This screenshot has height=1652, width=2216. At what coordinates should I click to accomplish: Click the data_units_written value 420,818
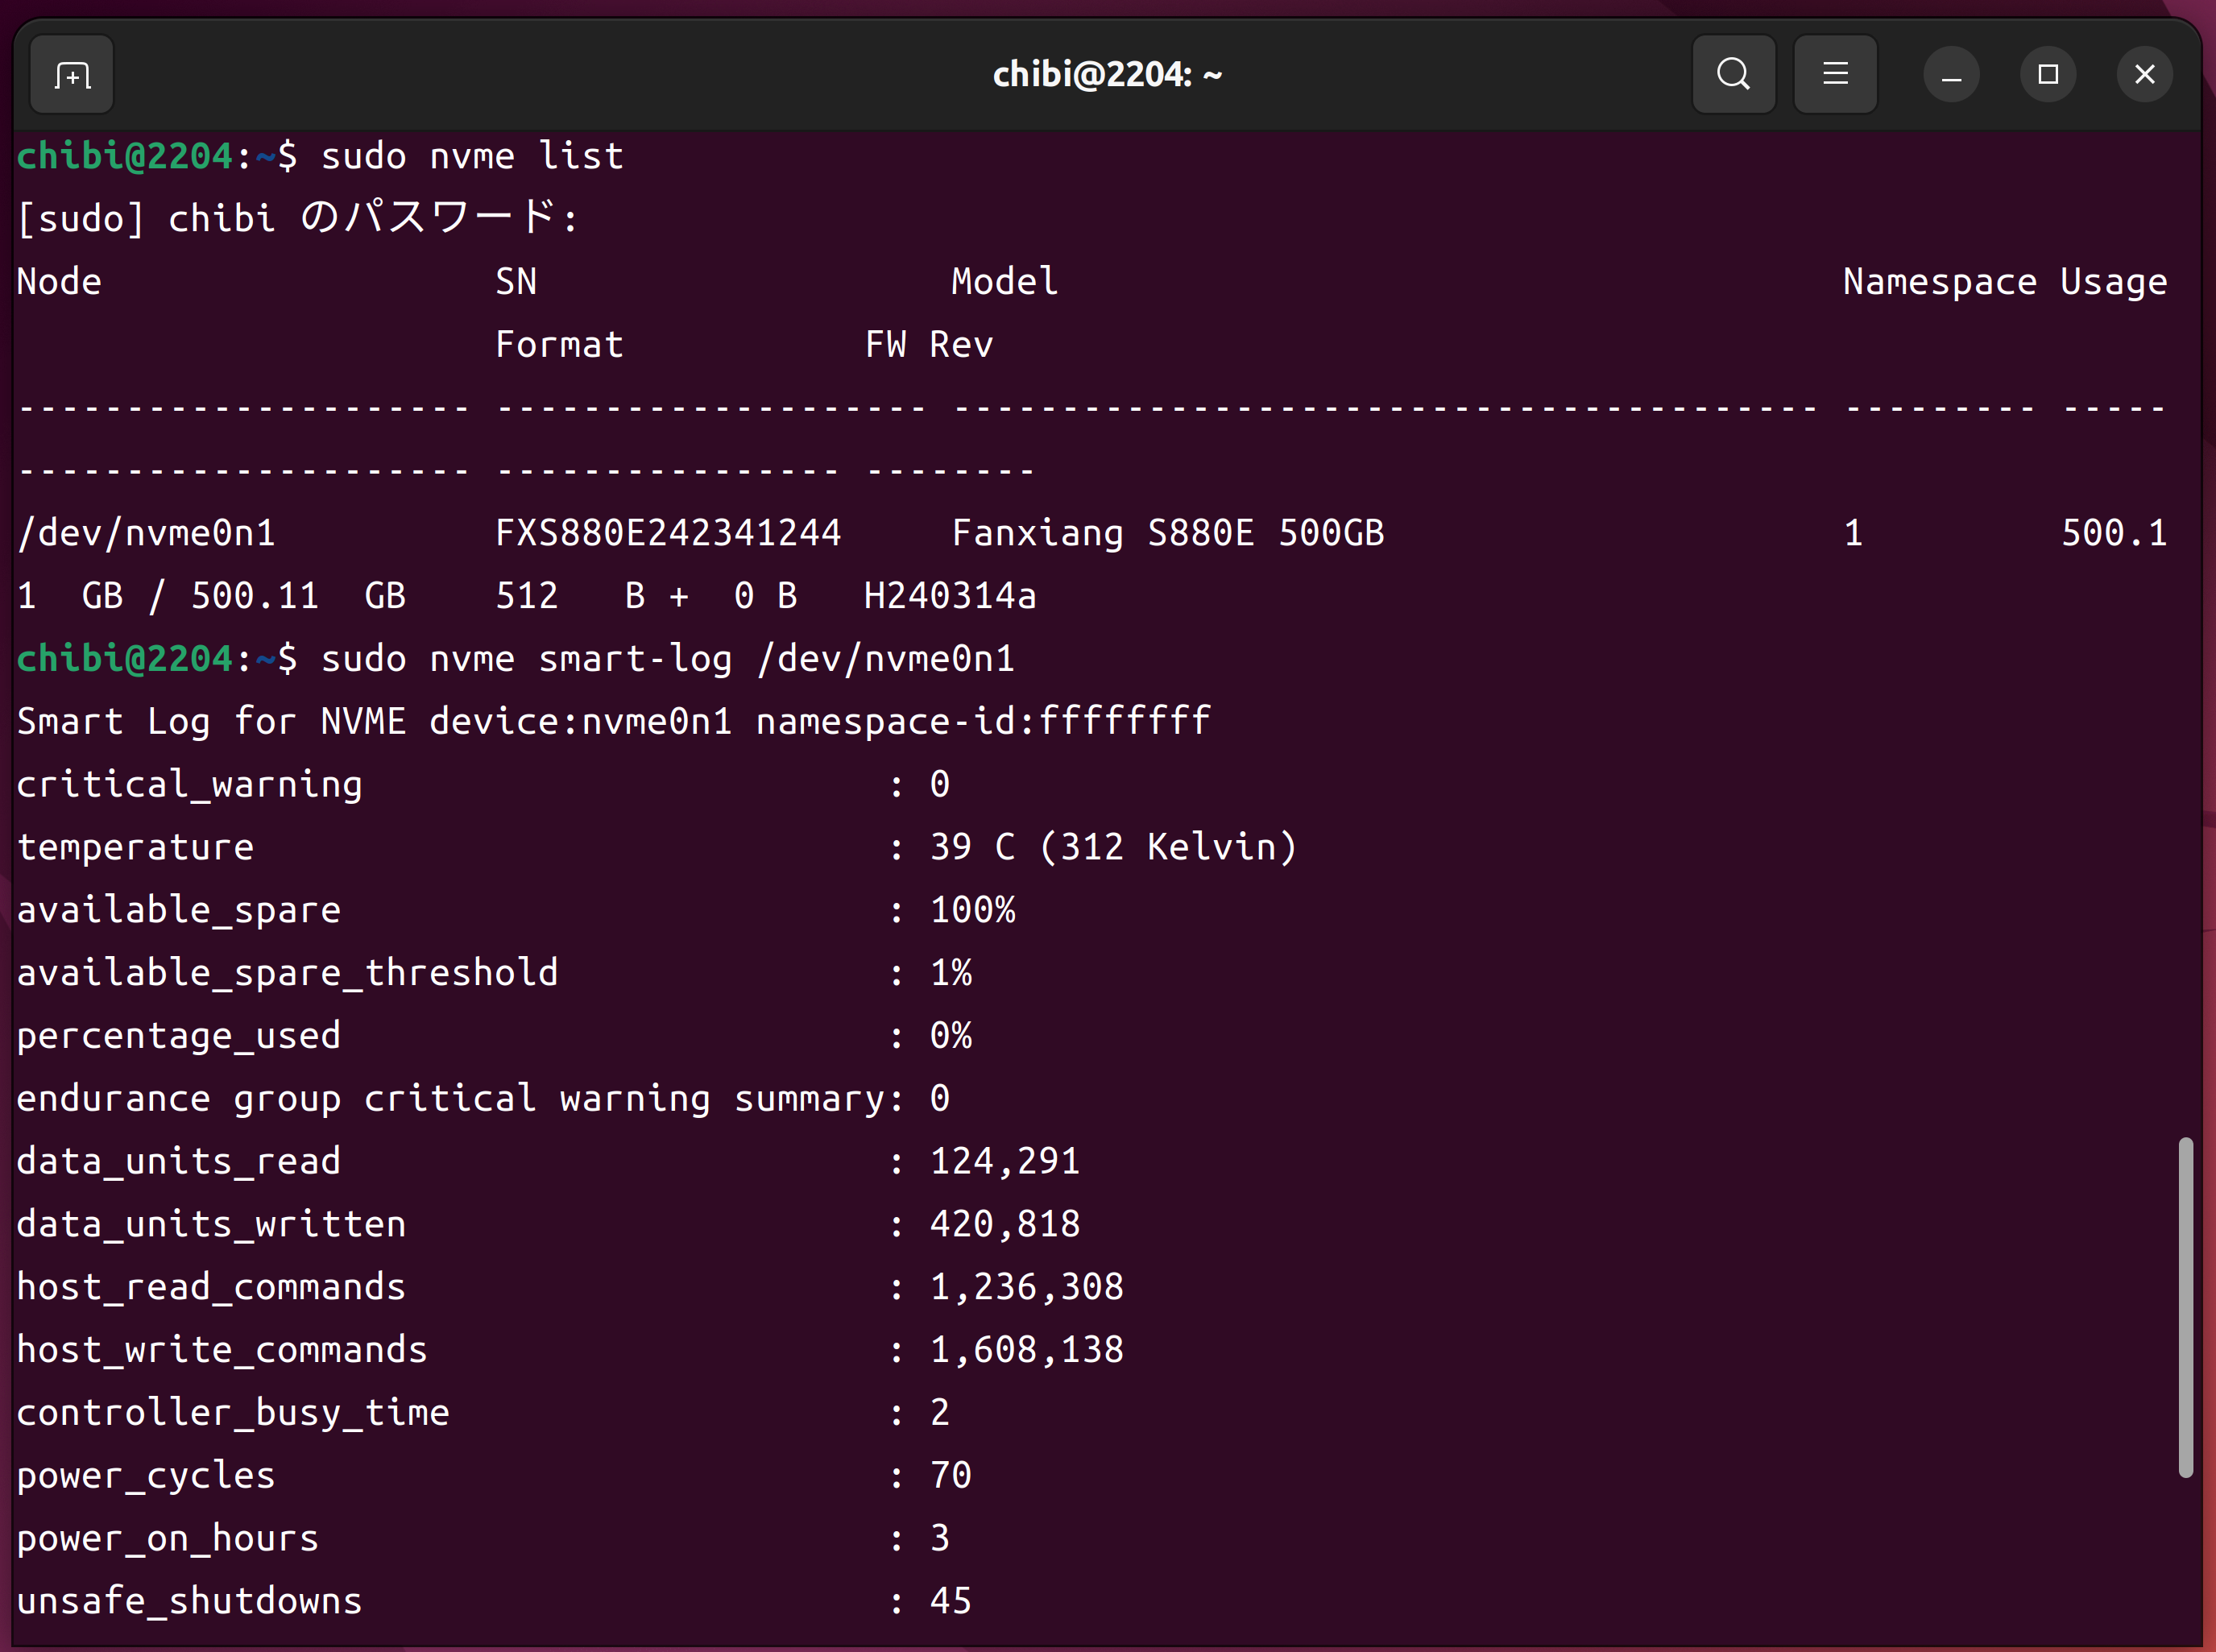(1004, 1224)
